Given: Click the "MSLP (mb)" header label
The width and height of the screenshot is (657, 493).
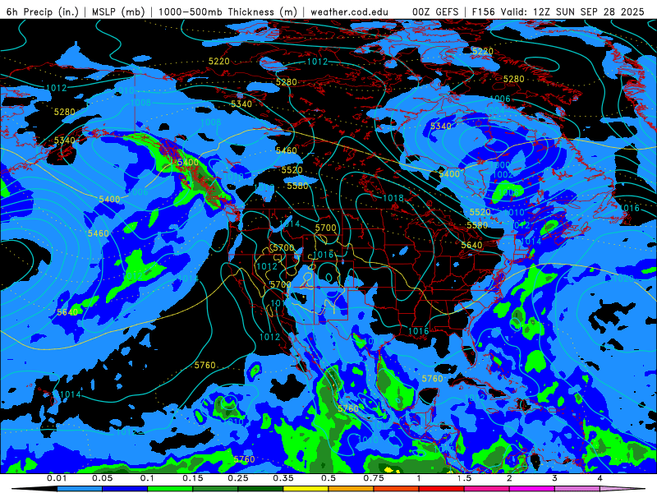Looking at the screenshot, I should point(118,12).
